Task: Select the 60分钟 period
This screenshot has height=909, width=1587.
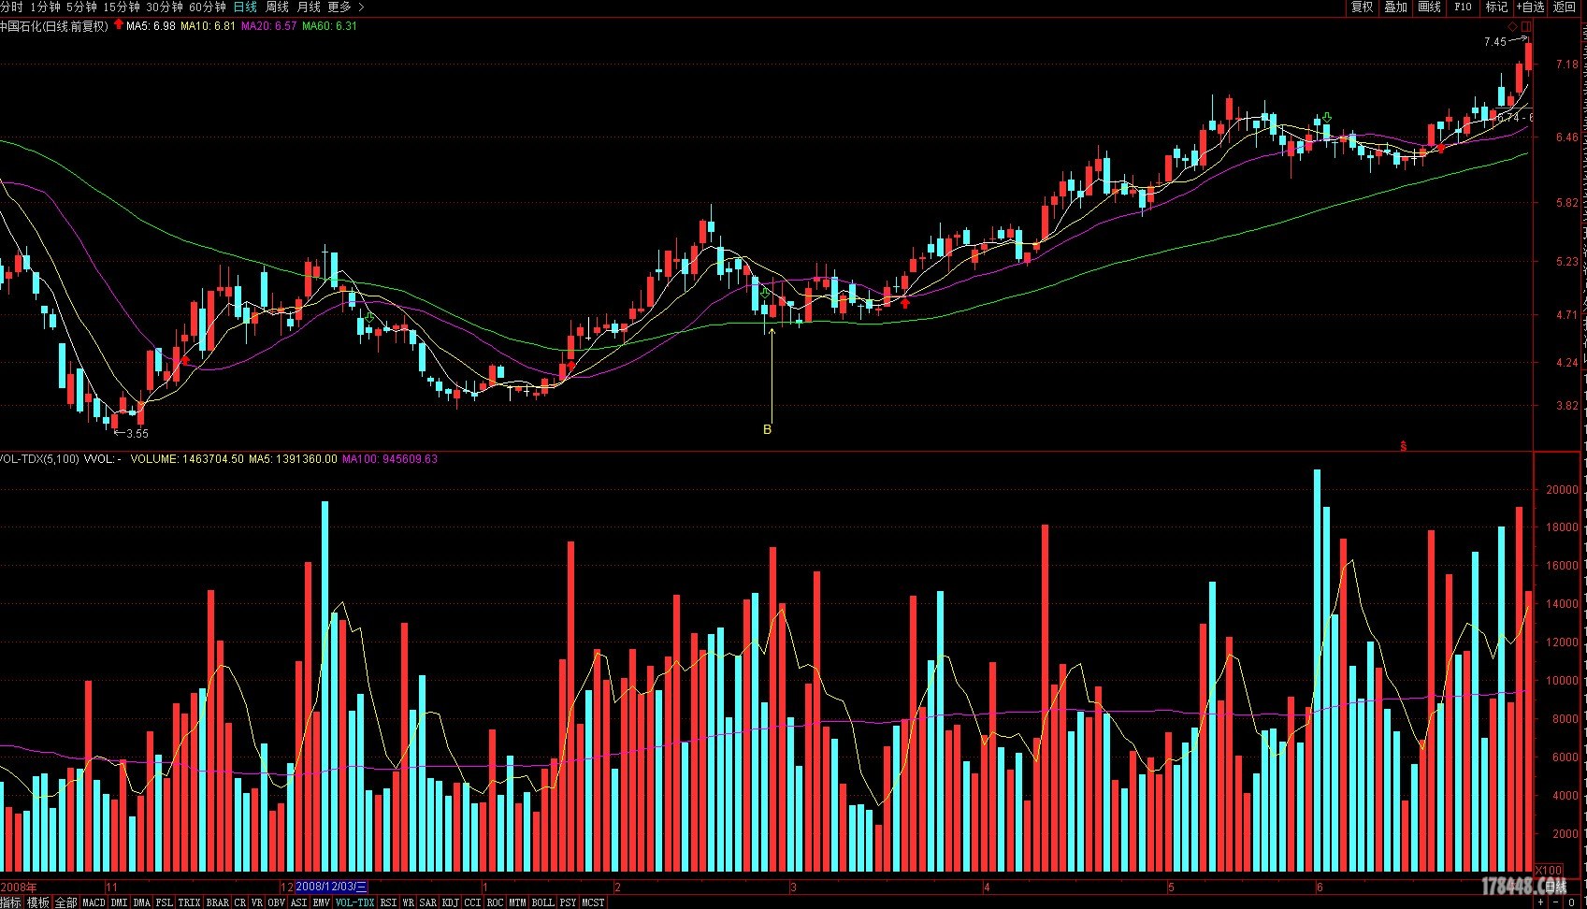Action: [208, 7]
